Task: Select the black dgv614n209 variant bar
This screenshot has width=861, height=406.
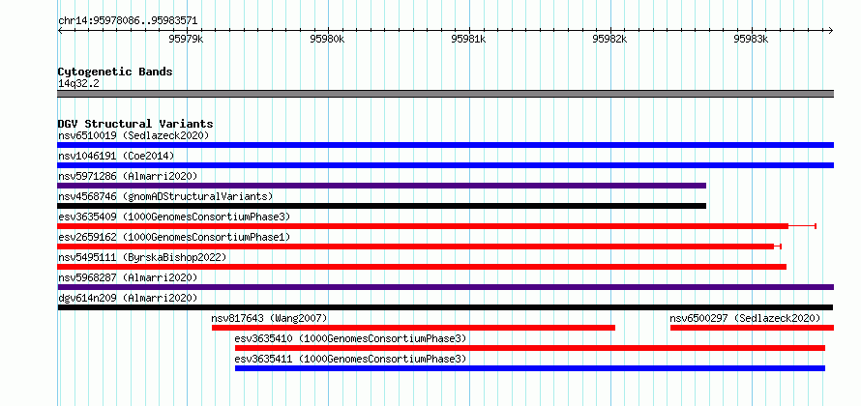Action: coord(445,307)
